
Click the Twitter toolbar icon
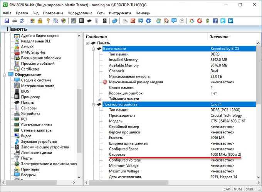(223, 21)
